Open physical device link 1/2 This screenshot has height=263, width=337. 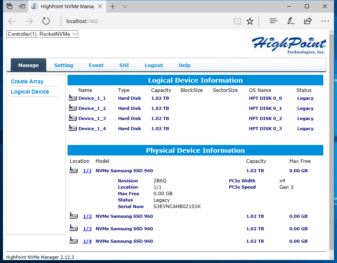[87, 216]
